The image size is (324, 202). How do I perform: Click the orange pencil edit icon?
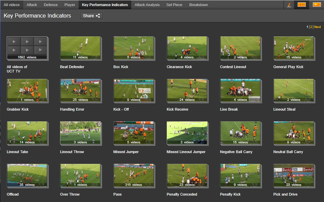click(x=289, y=5)
